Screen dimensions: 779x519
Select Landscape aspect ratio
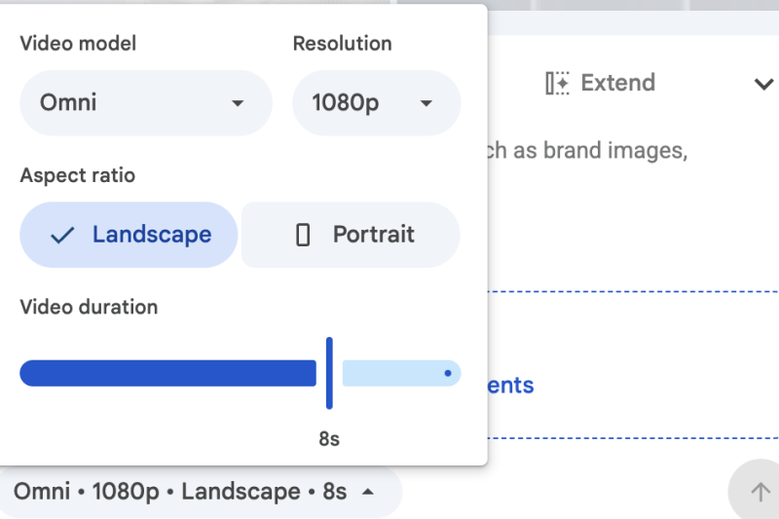click(x=129, y=235)
